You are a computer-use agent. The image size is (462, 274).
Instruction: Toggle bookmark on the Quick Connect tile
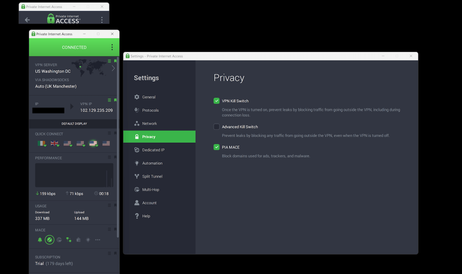pos(115,133)
